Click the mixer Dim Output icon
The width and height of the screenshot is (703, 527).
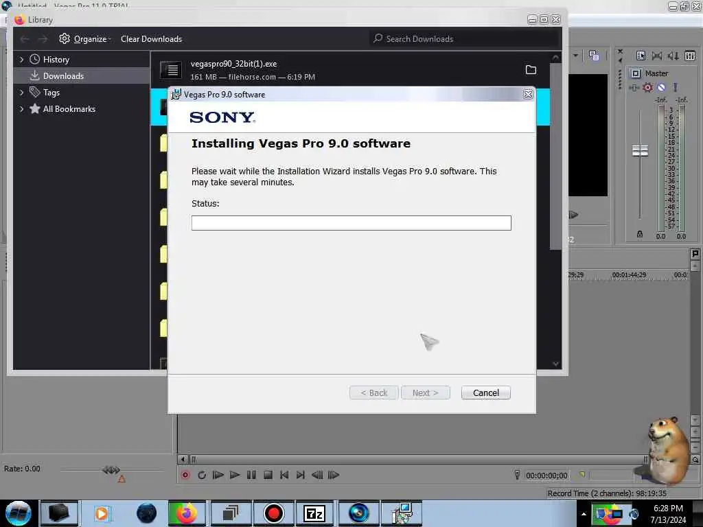coord(673,56)
